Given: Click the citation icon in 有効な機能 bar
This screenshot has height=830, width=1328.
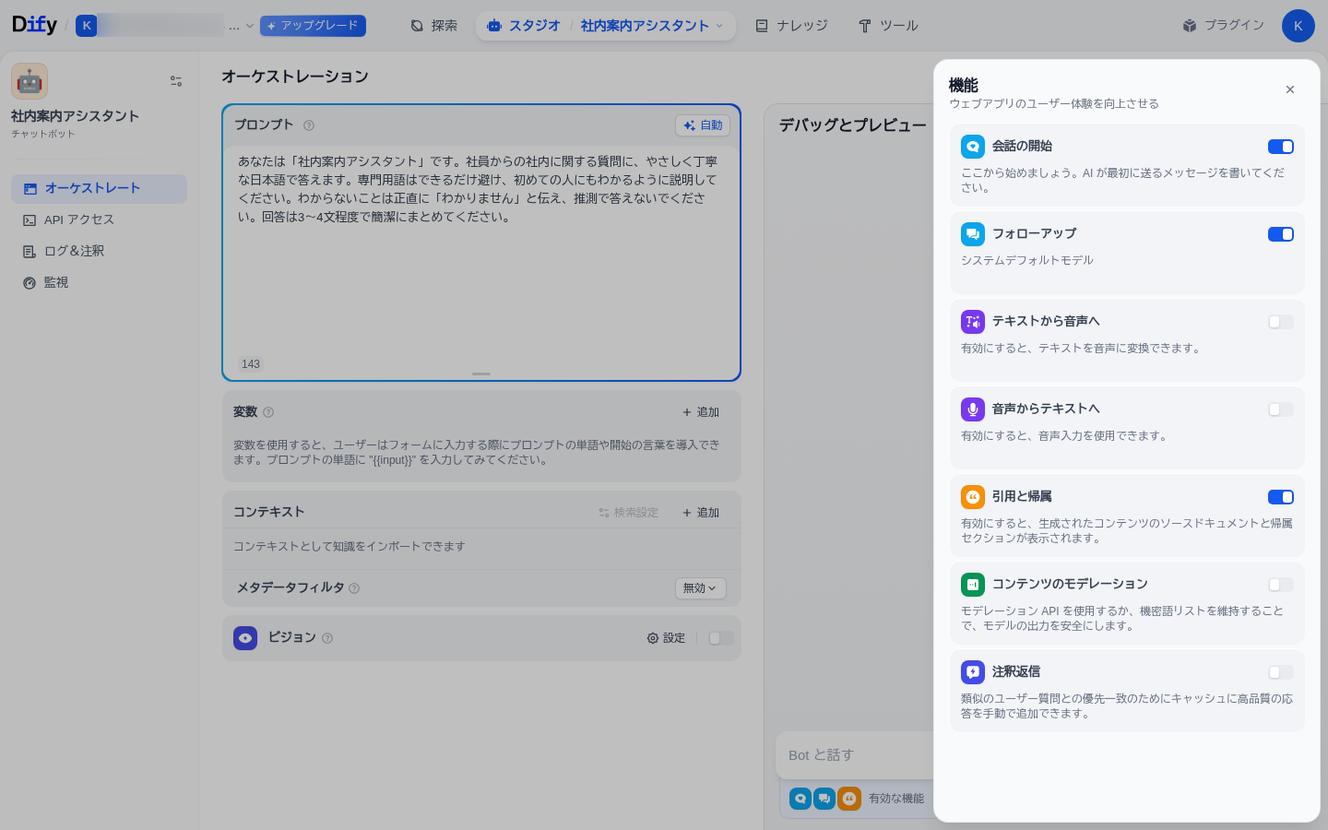Looking at the screenshot, I should tap(849, 799).
